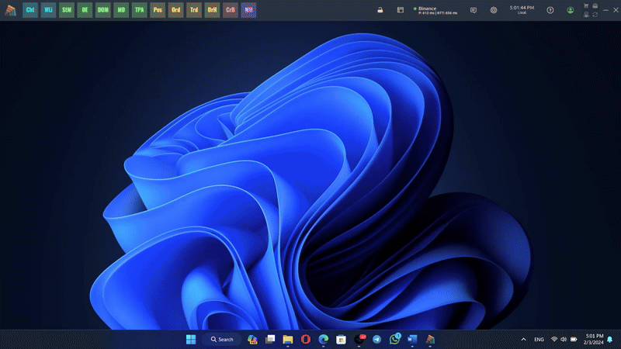621x349 pixels.
Task: Click the application logo icon
Action: pos(10,10)
